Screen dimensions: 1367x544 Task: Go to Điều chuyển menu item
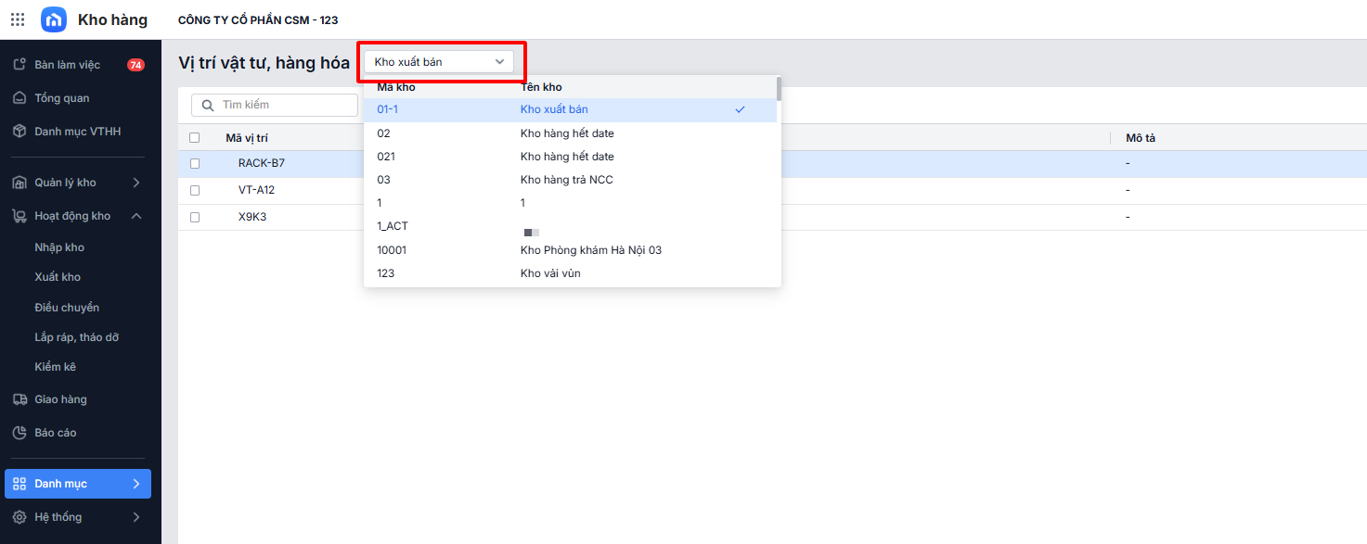pyautogui.click(x=67, y=308)
